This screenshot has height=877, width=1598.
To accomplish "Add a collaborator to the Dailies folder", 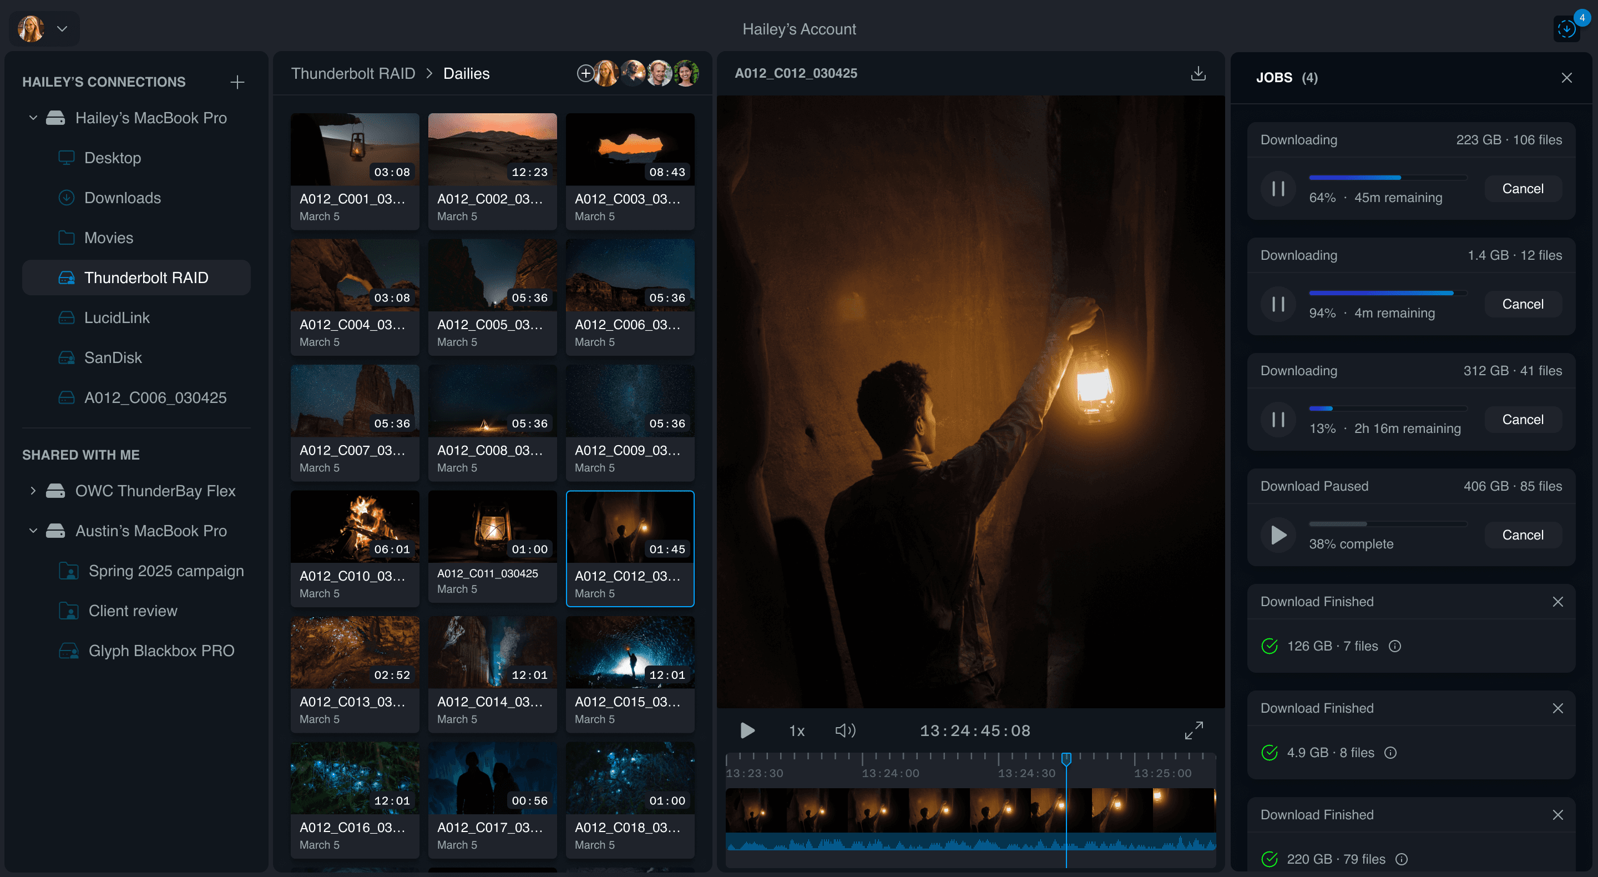I will coord(584,73).
